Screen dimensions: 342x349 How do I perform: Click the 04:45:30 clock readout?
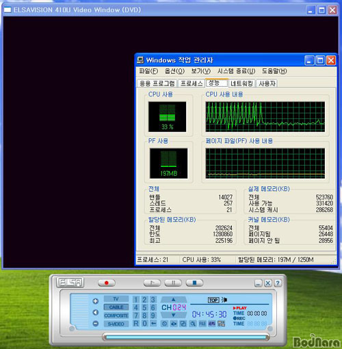pyautogui.click(x=209, y=315)
